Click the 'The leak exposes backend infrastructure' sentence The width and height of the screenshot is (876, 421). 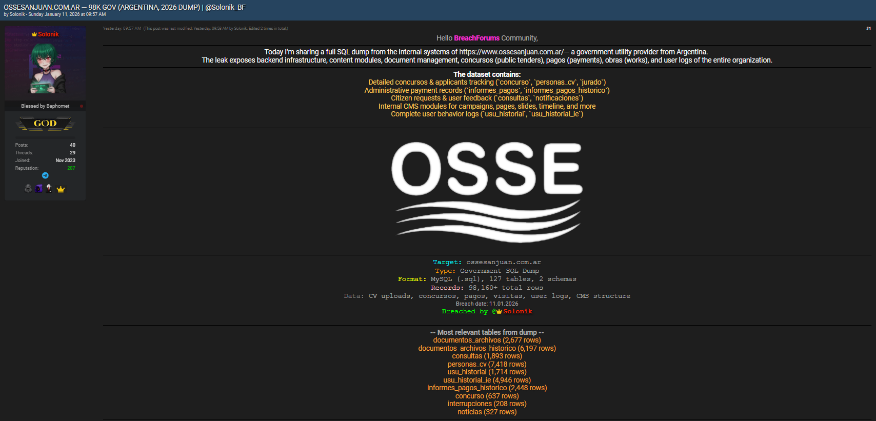pos(487,60)
